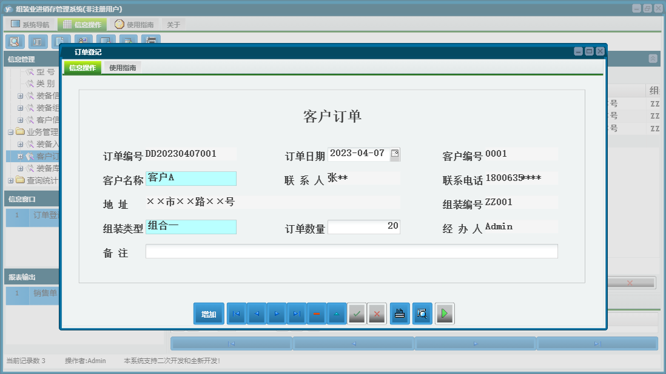Open print preview icon next to printer

click(x=422, y=313)
